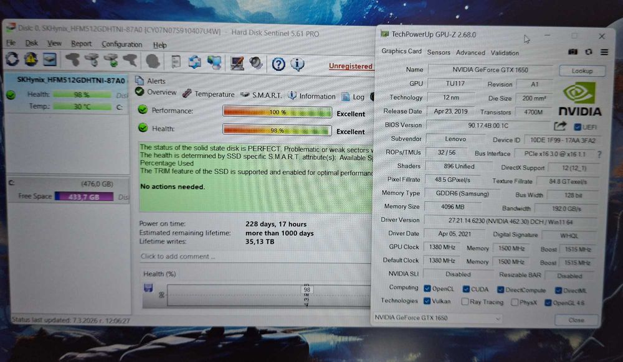Switch to GPU-Z Sensors tab

pos(439,52)
